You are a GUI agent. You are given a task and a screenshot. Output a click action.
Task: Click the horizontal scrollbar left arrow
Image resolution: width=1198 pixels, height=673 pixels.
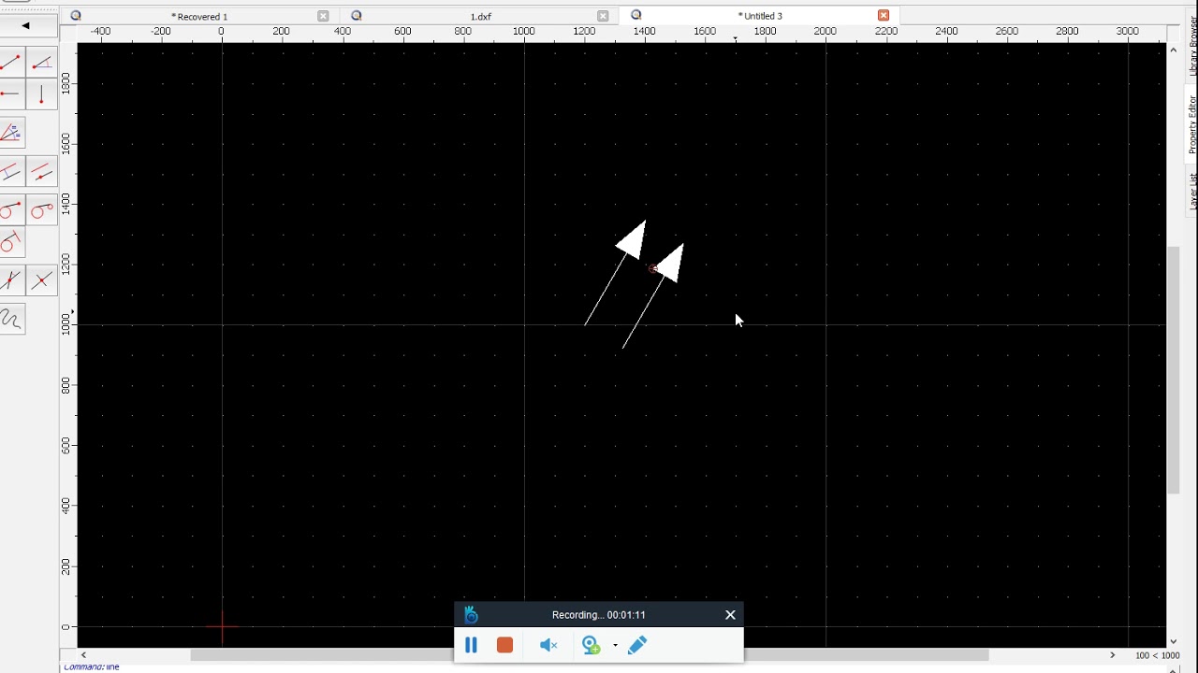coord(83,655)
